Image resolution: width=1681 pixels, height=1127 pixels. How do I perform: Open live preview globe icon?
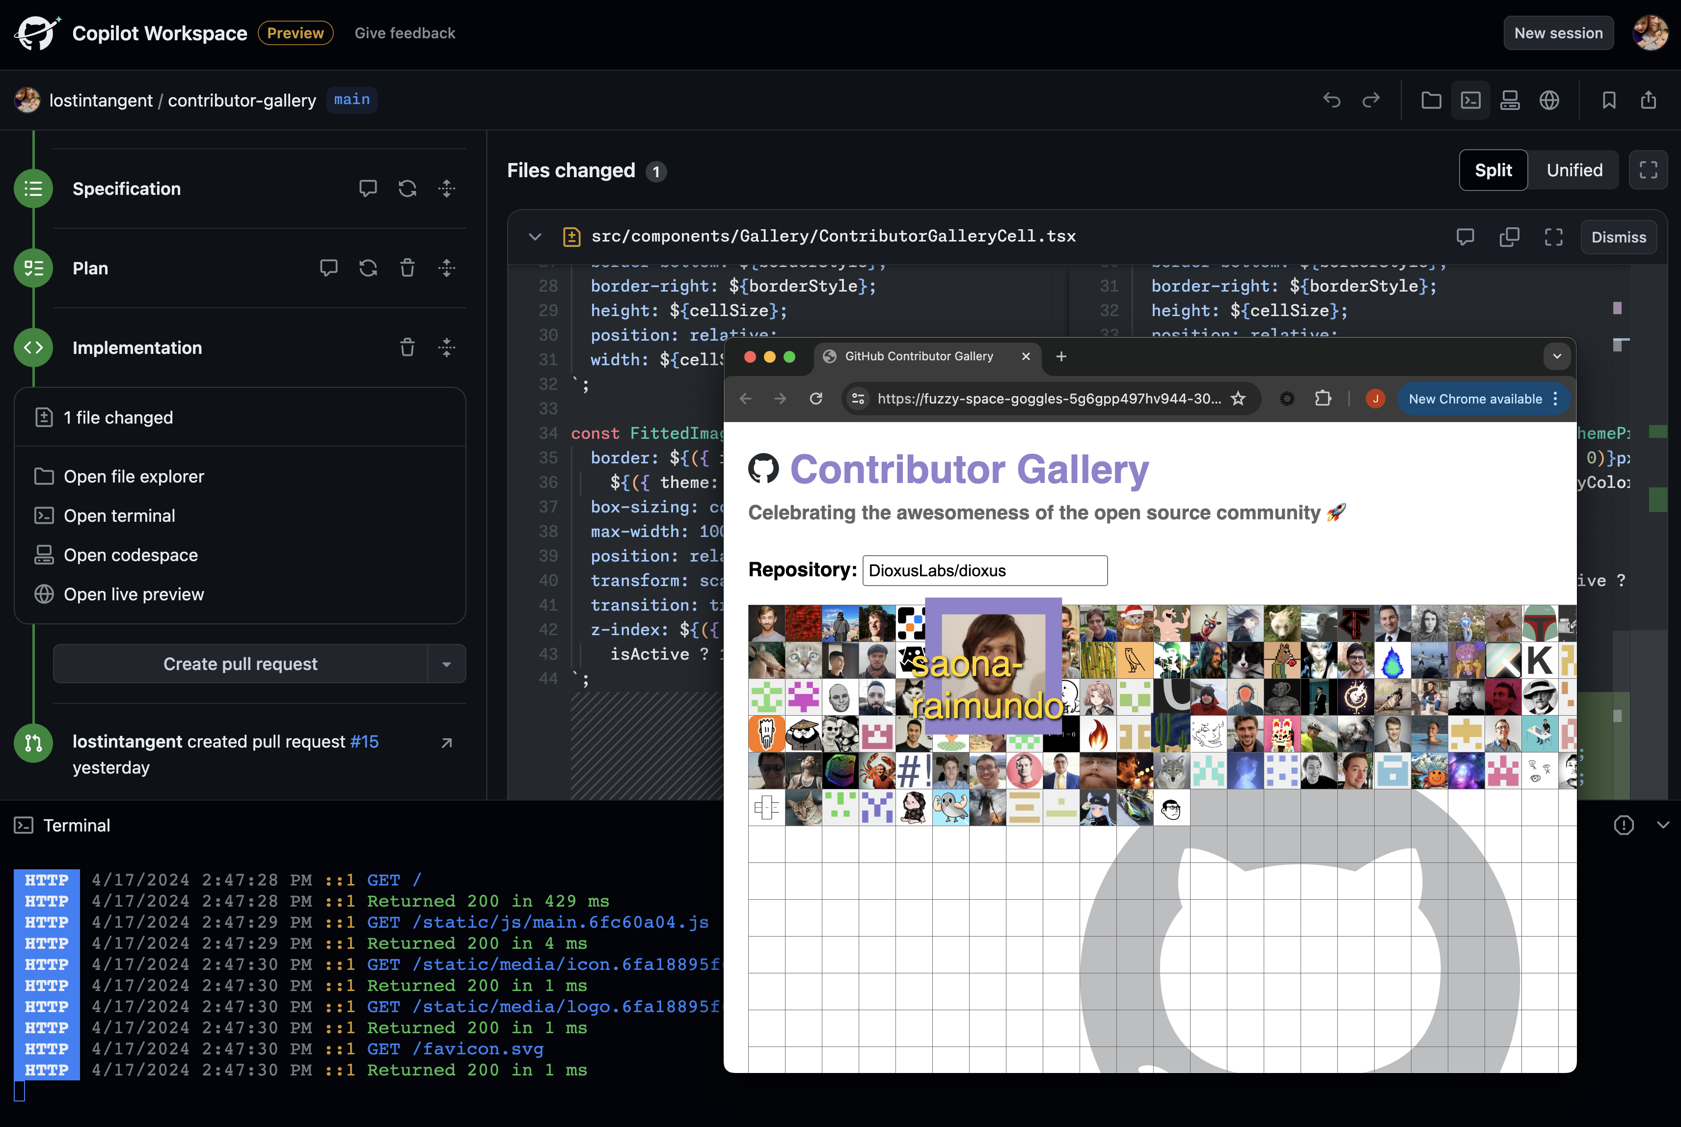pyautogui.click(x=1549, y=100)
